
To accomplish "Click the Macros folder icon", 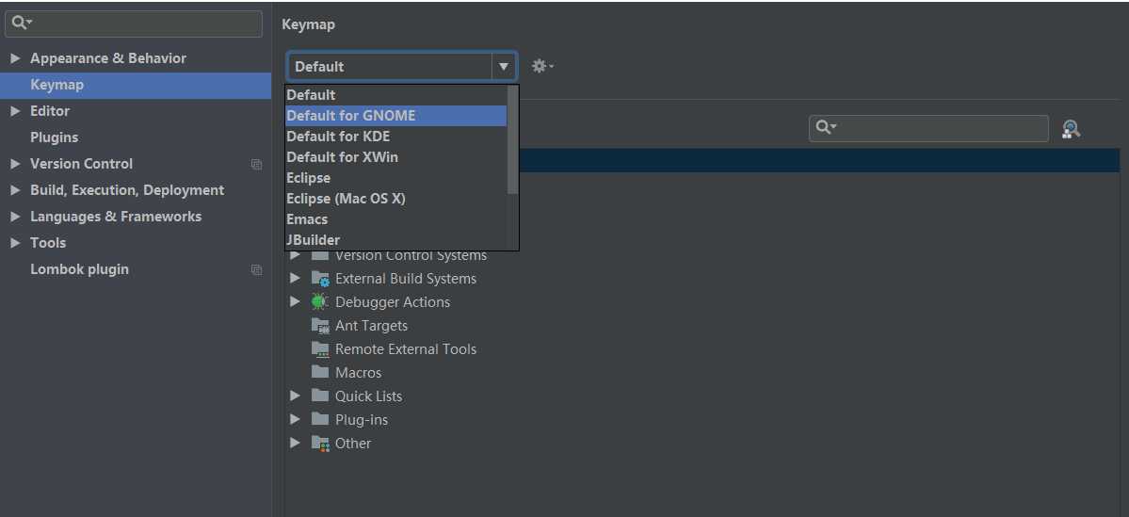I will coord(320,372).
